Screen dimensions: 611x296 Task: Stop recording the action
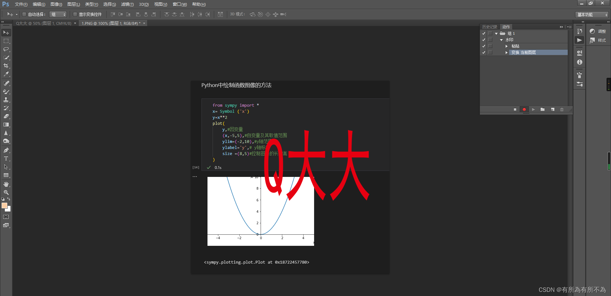(515, 110)
